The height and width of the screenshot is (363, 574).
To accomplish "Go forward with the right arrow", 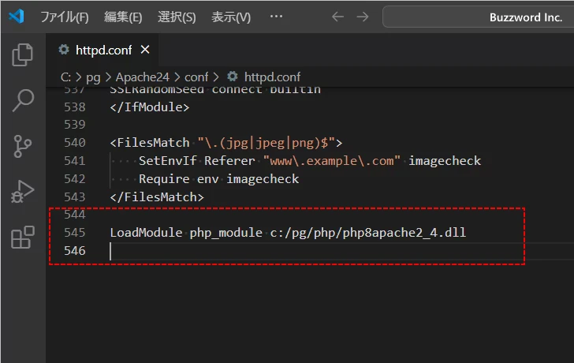I will (x=363, y=17).
